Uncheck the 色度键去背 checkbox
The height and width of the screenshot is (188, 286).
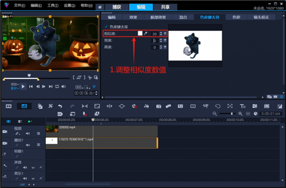click(x=106, y=26)
